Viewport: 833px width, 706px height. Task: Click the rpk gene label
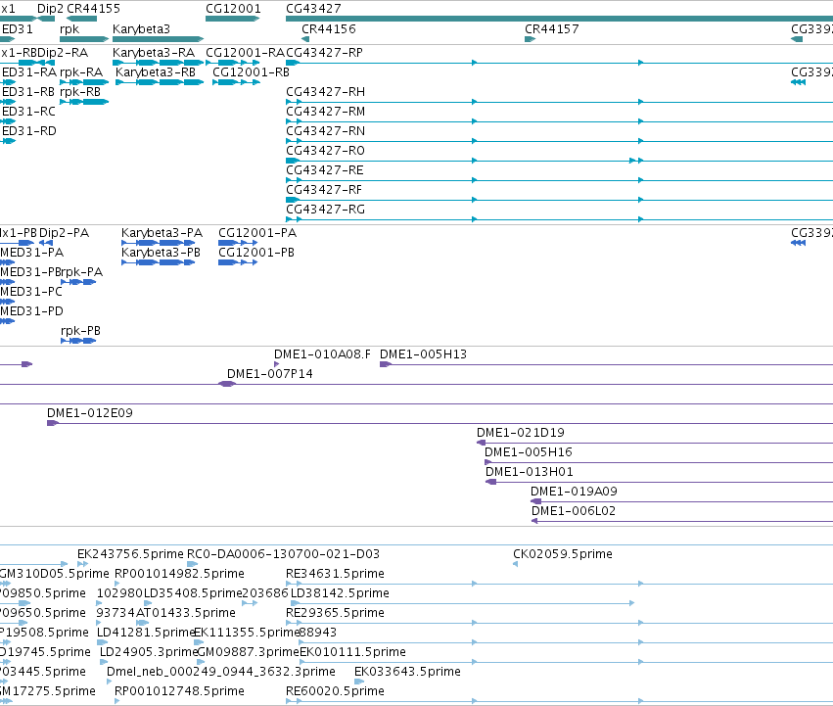(x=69, y=28)
